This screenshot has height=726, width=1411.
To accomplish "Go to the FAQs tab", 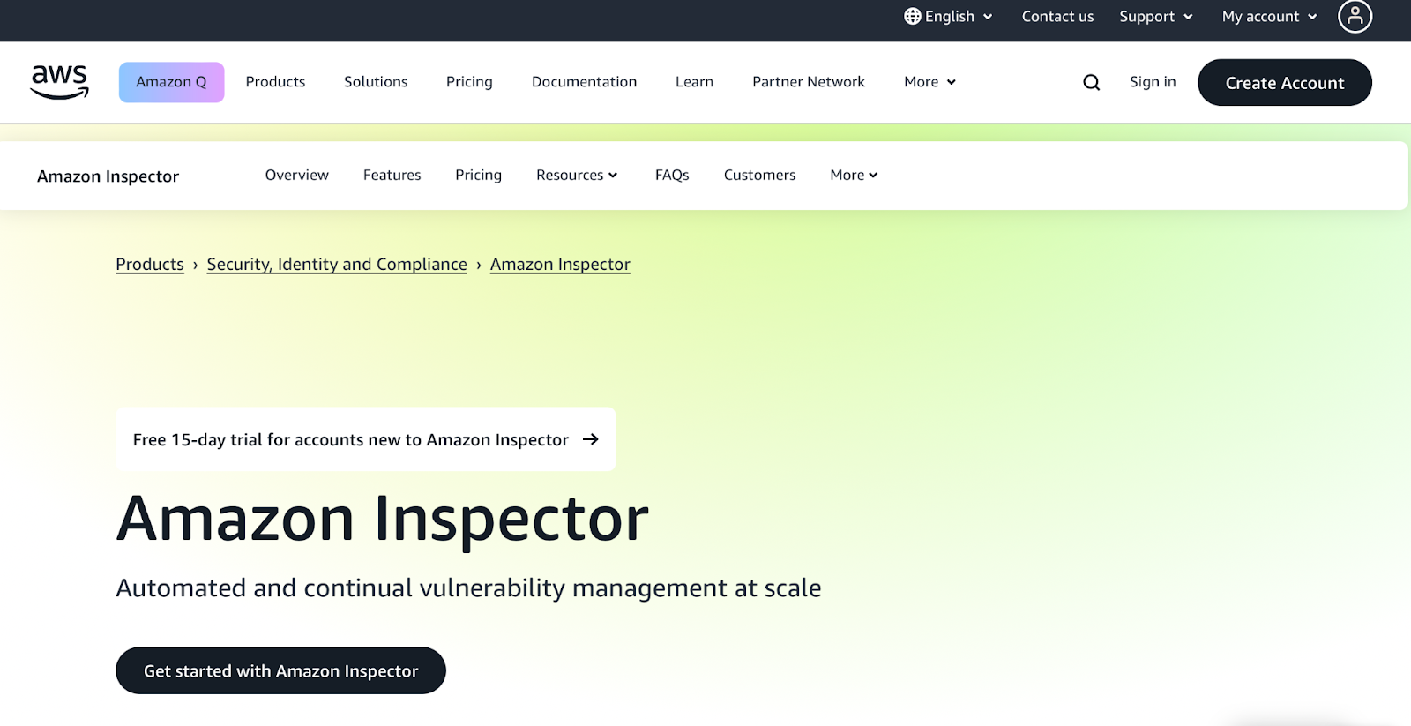I will pyautogui.click(x=672, y=175).
